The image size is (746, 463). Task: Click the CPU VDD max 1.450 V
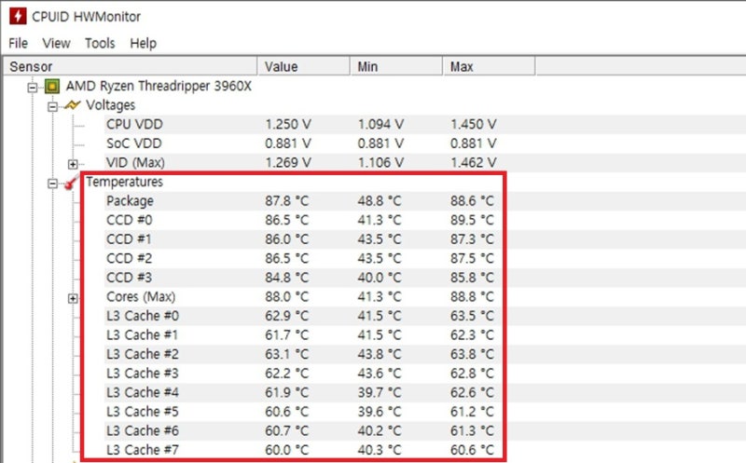[x=474, y=124]
